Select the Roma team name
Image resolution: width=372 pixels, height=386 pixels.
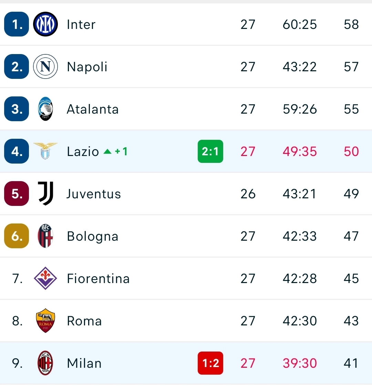[x=84, y=321]
